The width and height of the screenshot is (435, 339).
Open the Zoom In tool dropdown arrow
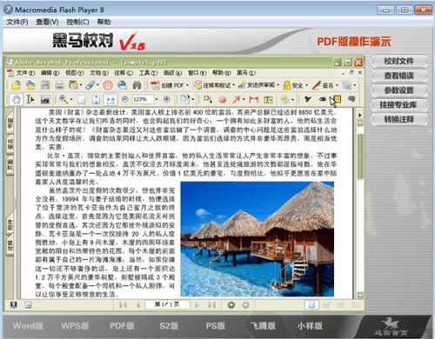tap(71, 100)
